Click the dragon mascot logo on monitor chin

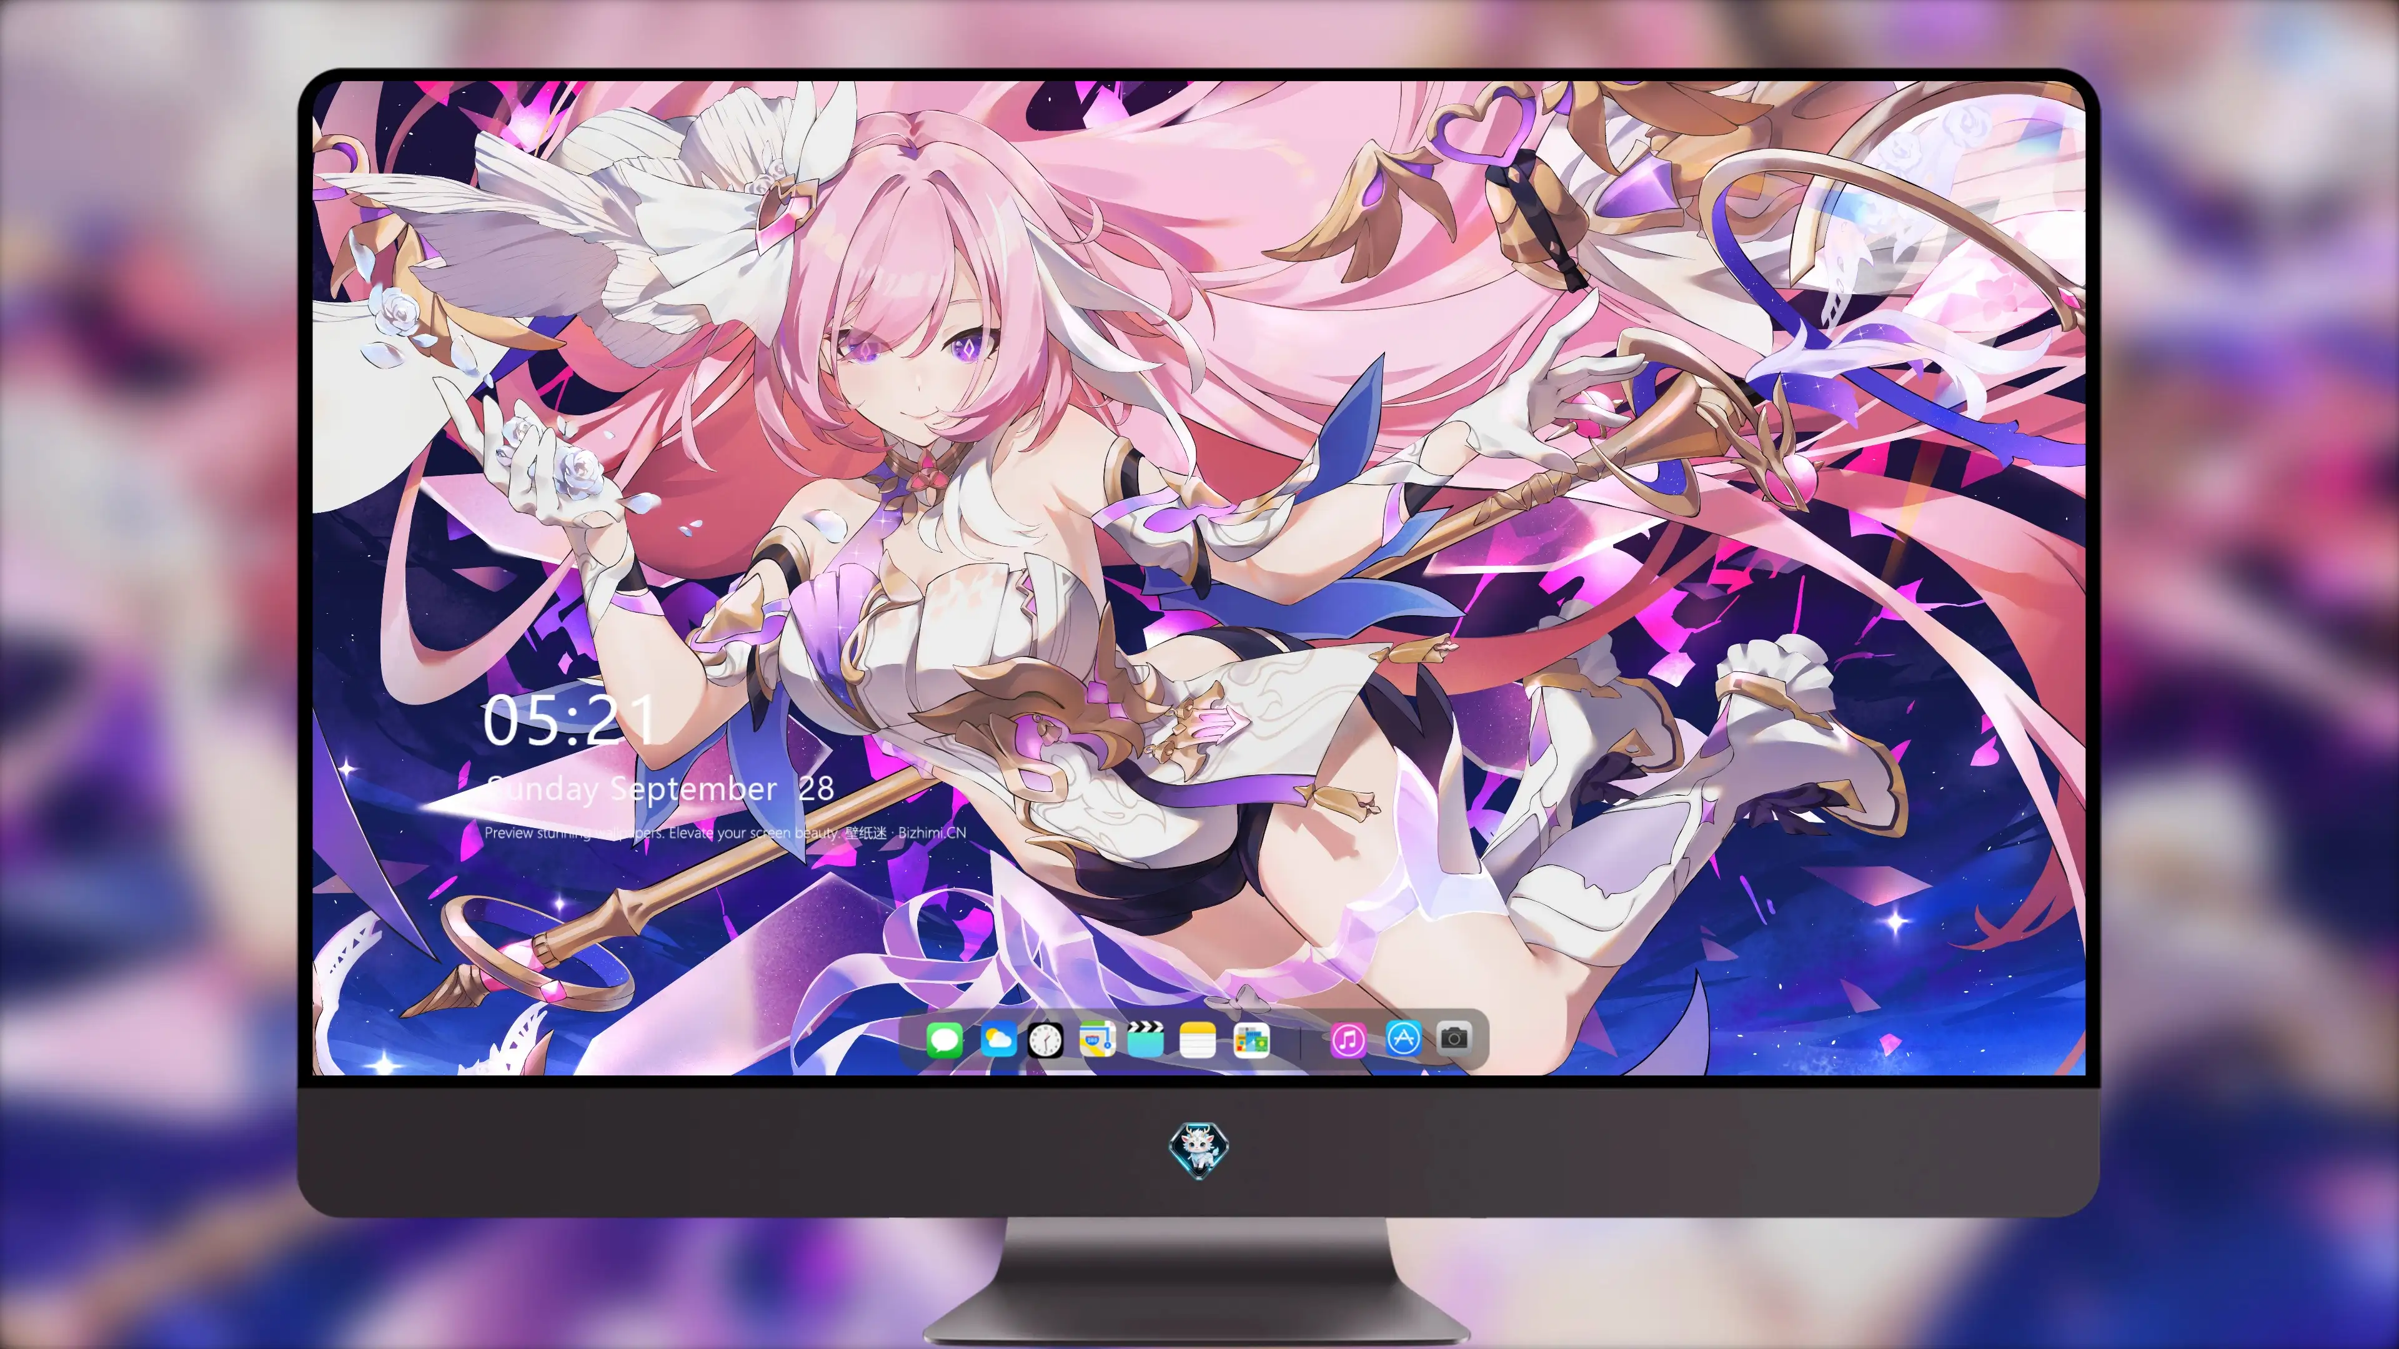point(1199,1149)
